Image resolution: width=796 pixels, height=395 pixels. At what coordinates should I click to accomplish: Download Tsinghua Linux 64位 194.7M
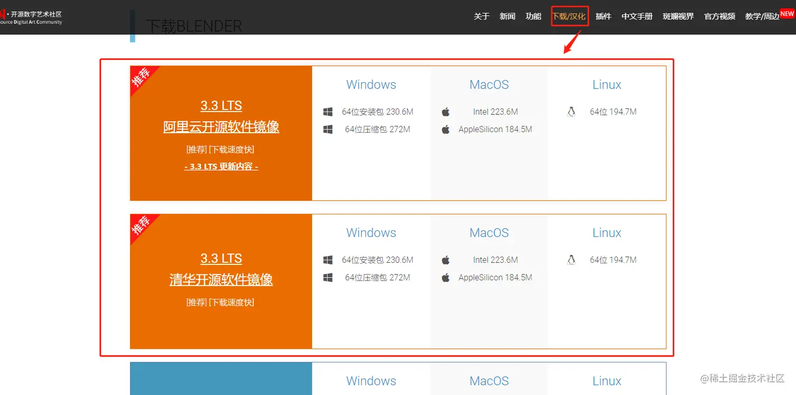point(613,260)
